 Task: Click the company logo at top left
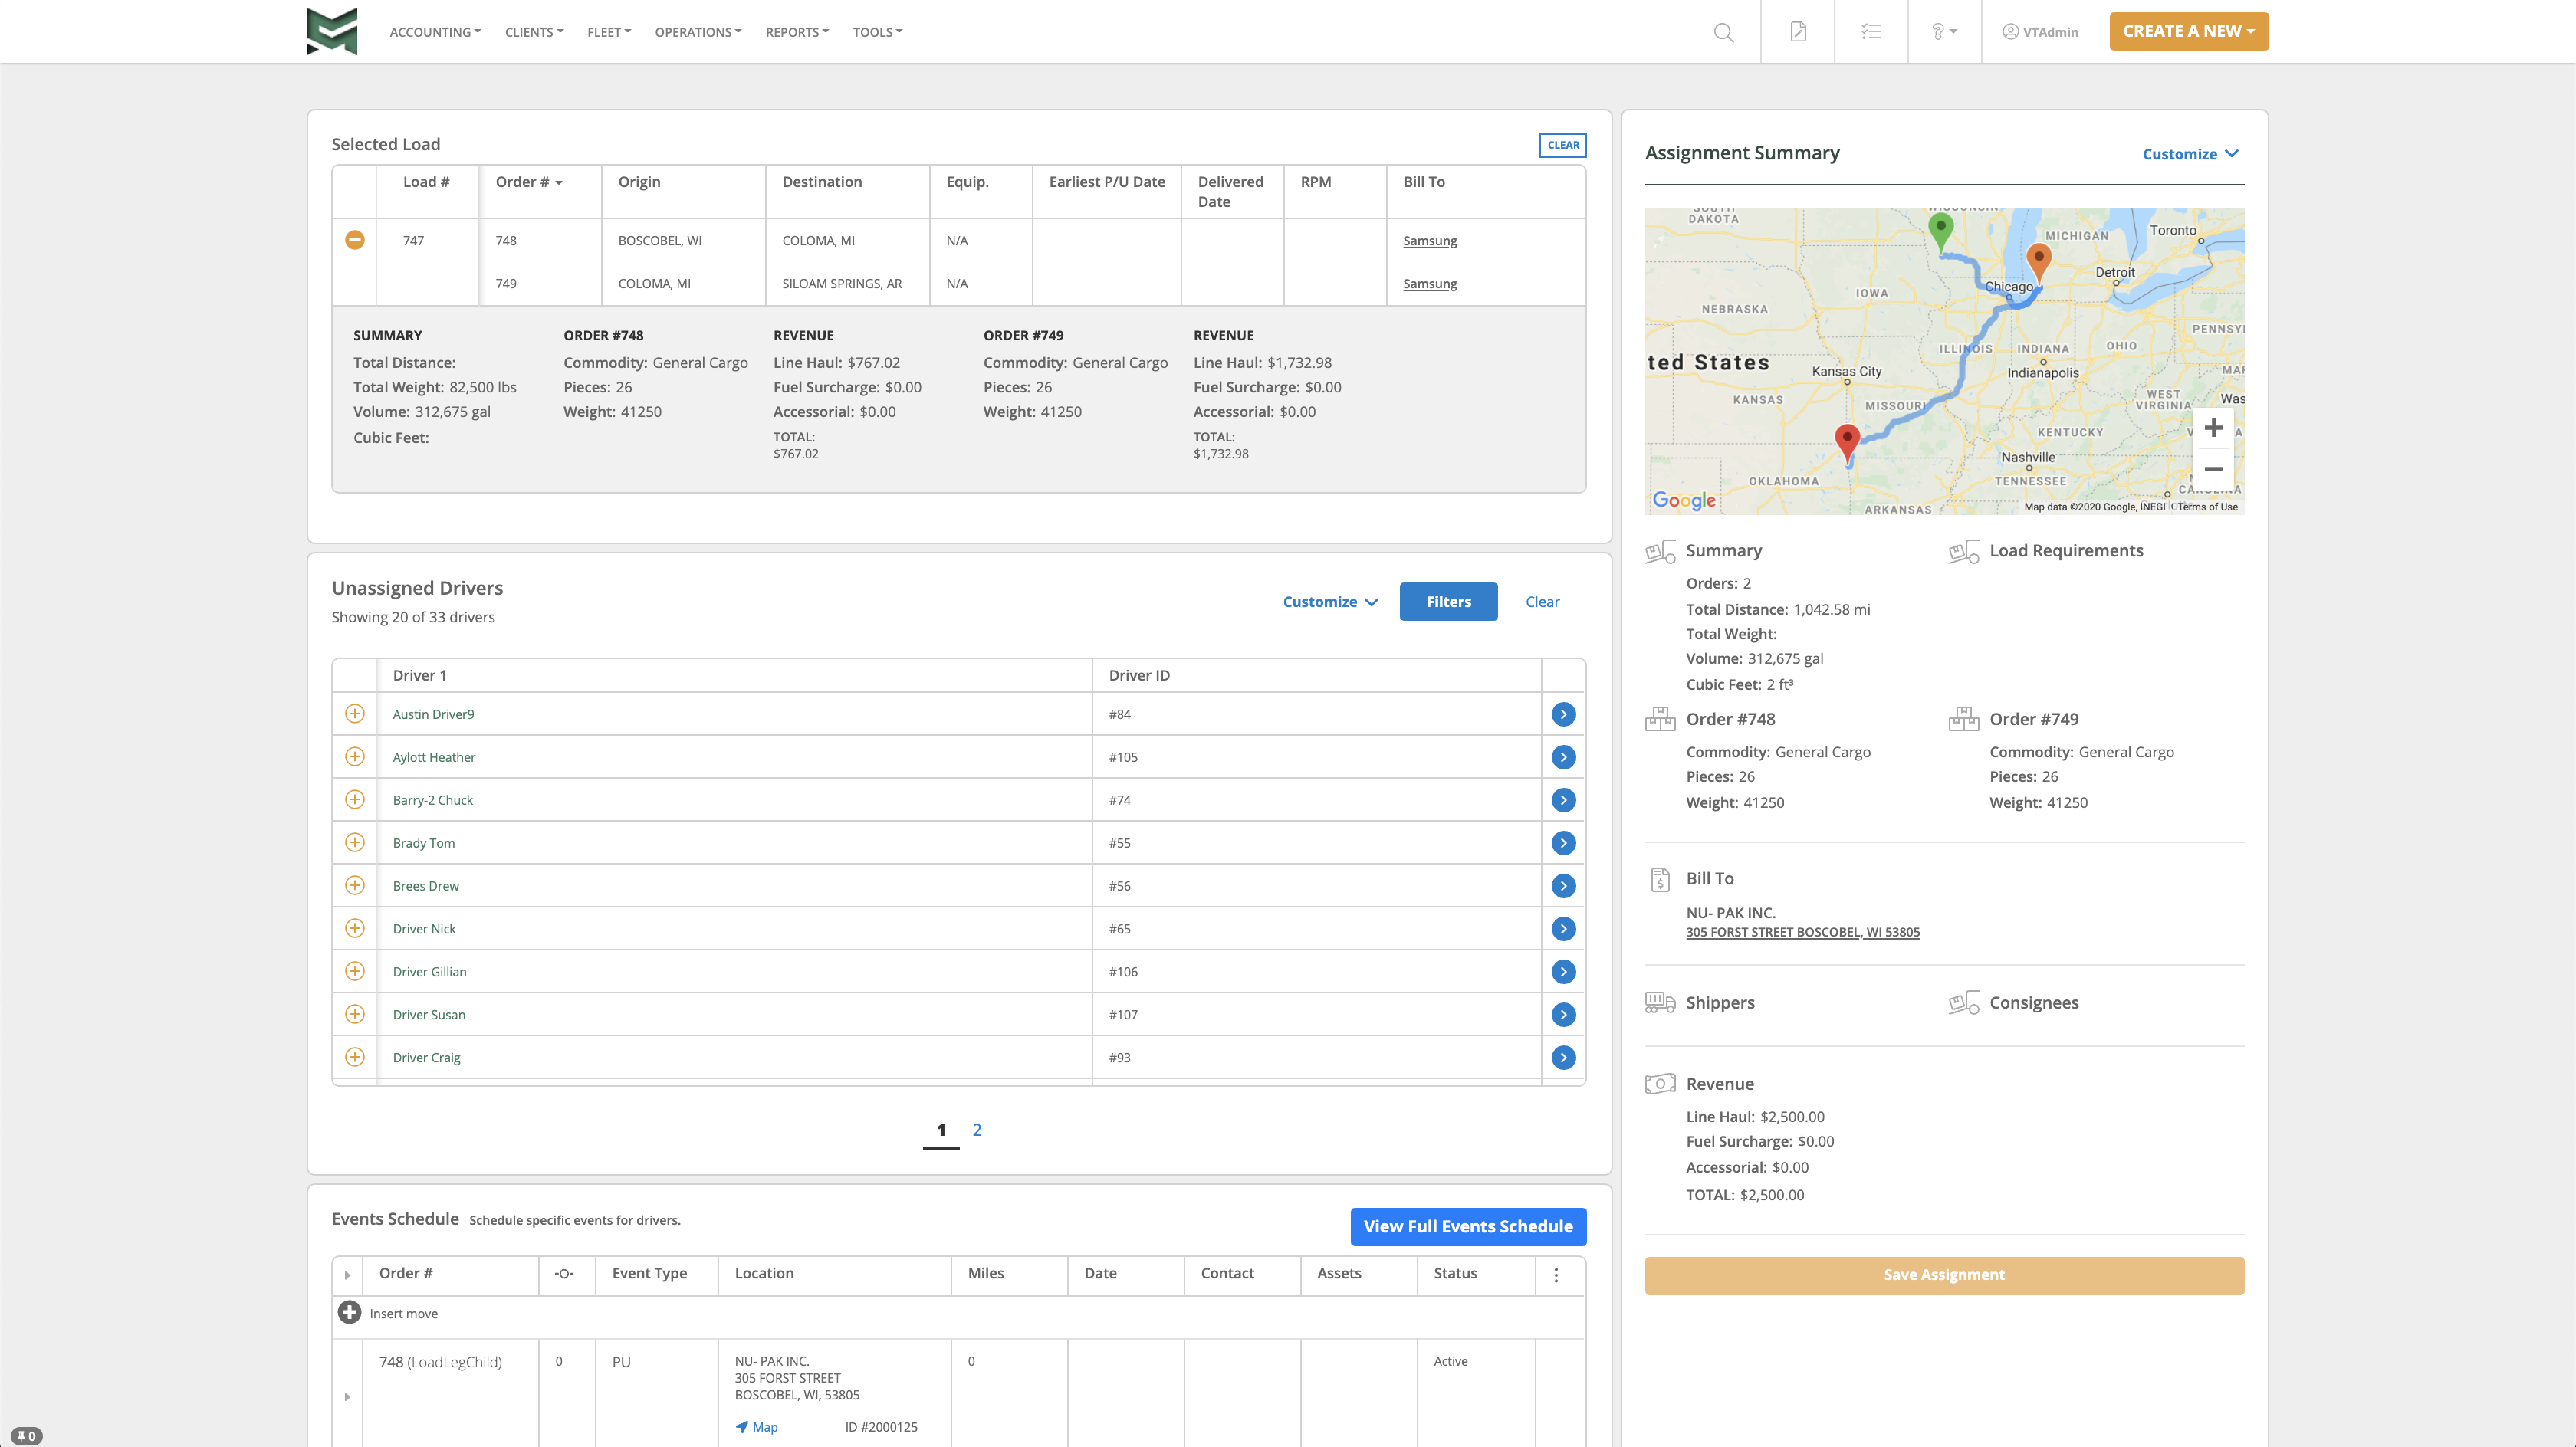coord(330,31)
